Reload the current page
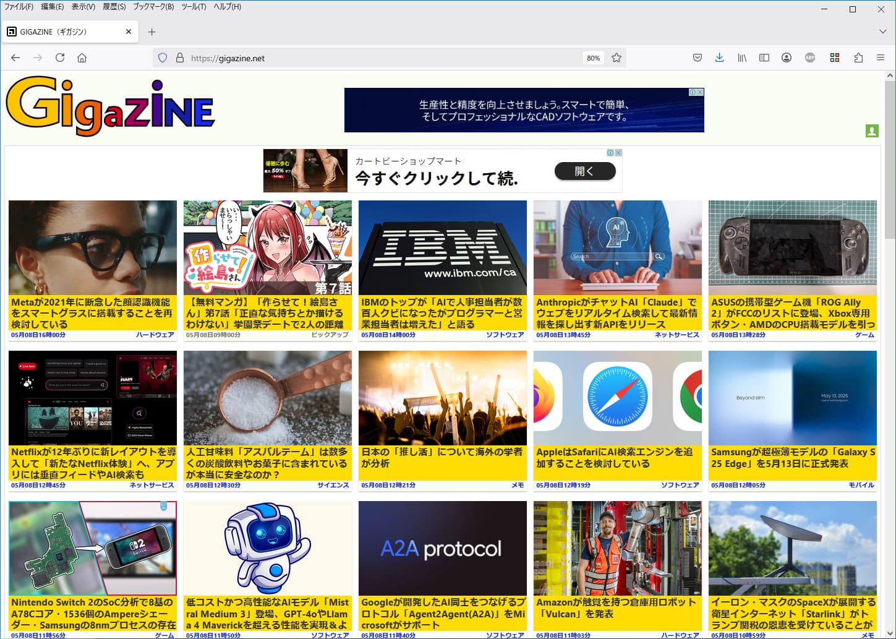Image resolution: width=896 pixels, height=639 pixels. (60, 58)
